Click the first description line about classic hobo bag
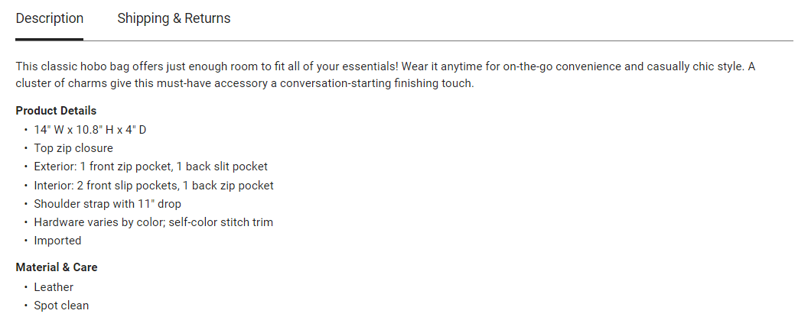This screenshot has height=317, width=798. (386, 67)
